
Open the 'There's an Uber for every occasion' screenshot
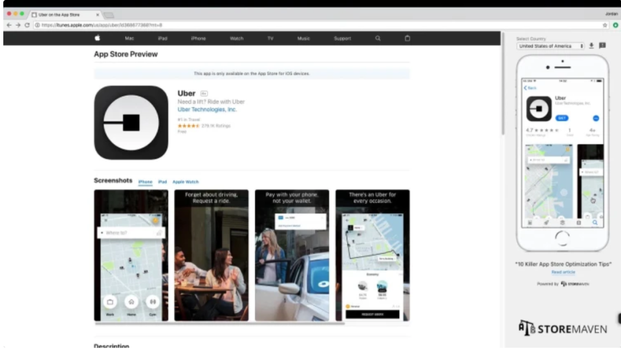point(373,255)
